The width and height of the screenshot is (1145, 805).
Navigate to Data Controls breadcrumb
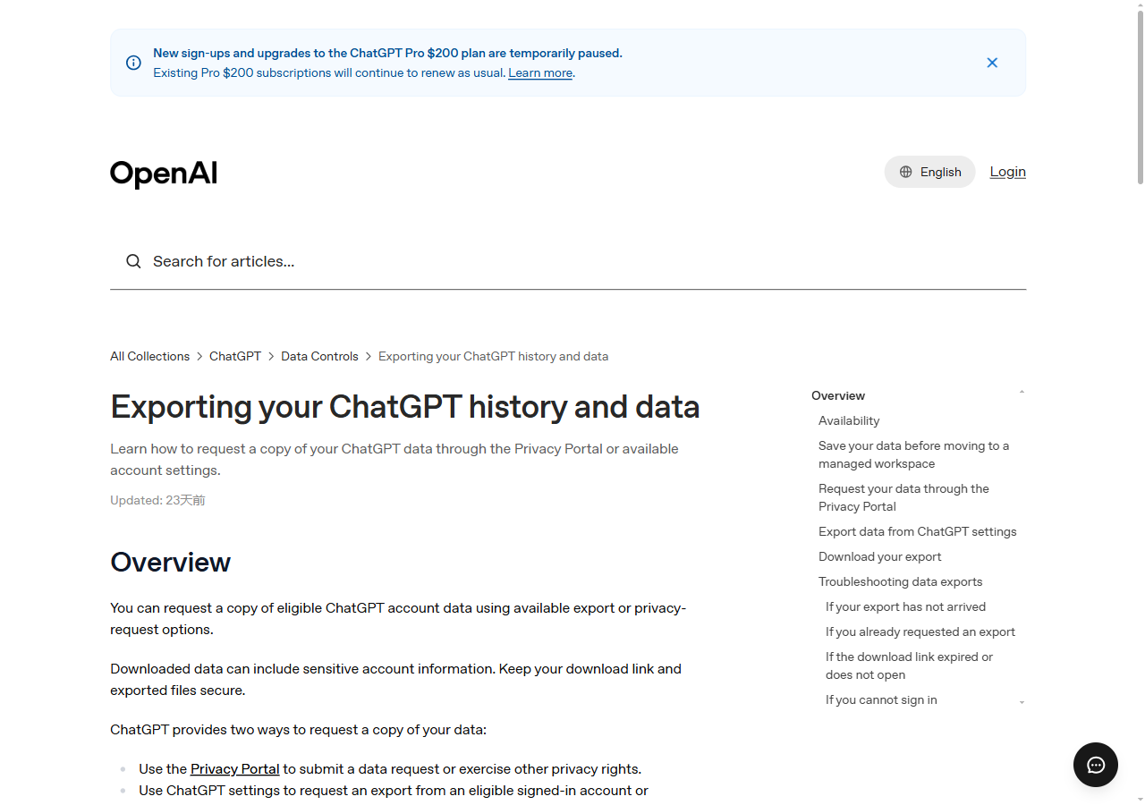[x=319, y=356]
